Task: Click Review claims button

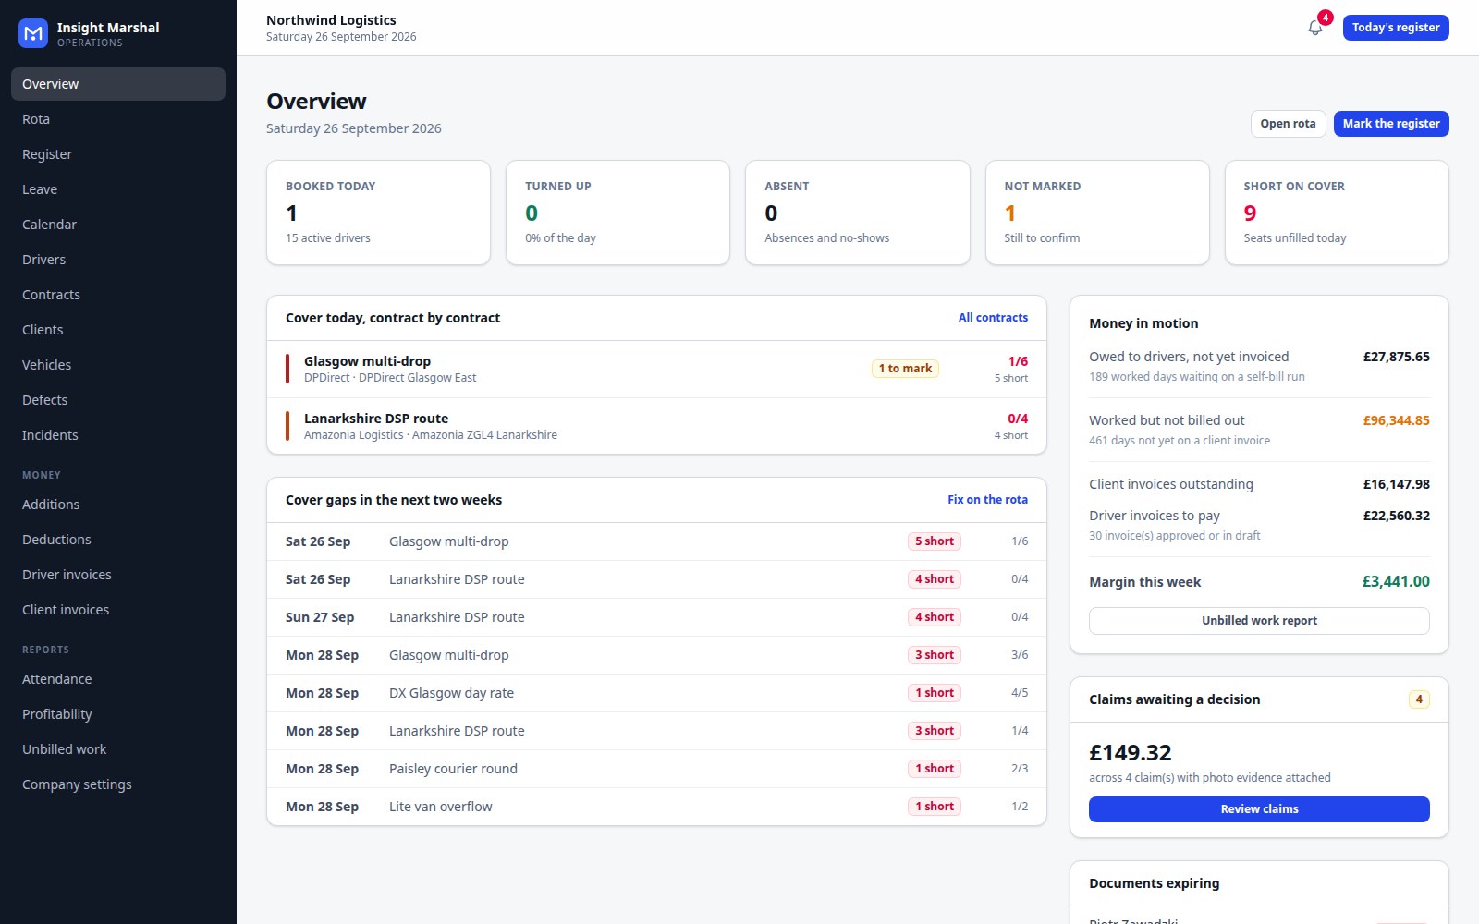Action: pyautogui.click(x=1259, y=809)
